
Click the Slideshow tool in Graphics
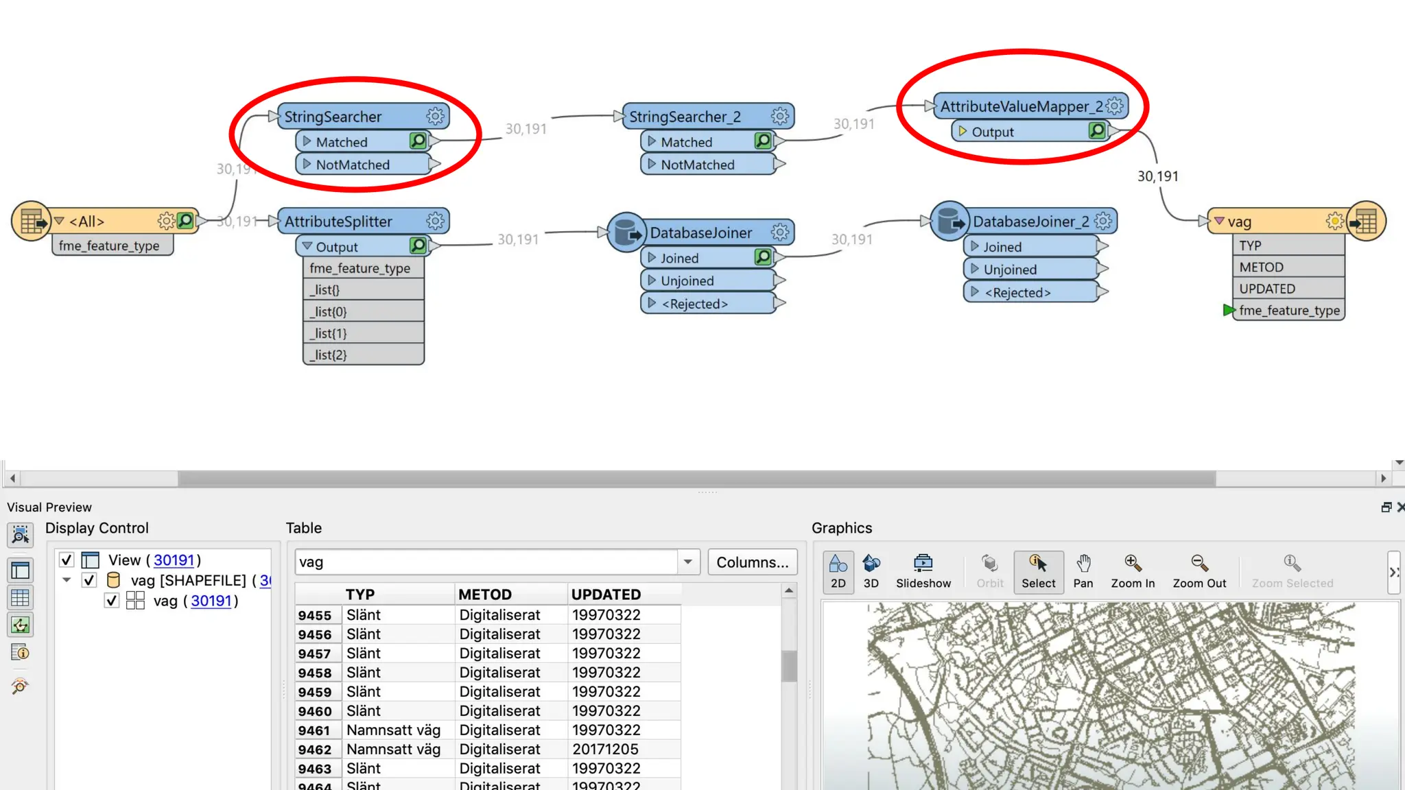923,571
